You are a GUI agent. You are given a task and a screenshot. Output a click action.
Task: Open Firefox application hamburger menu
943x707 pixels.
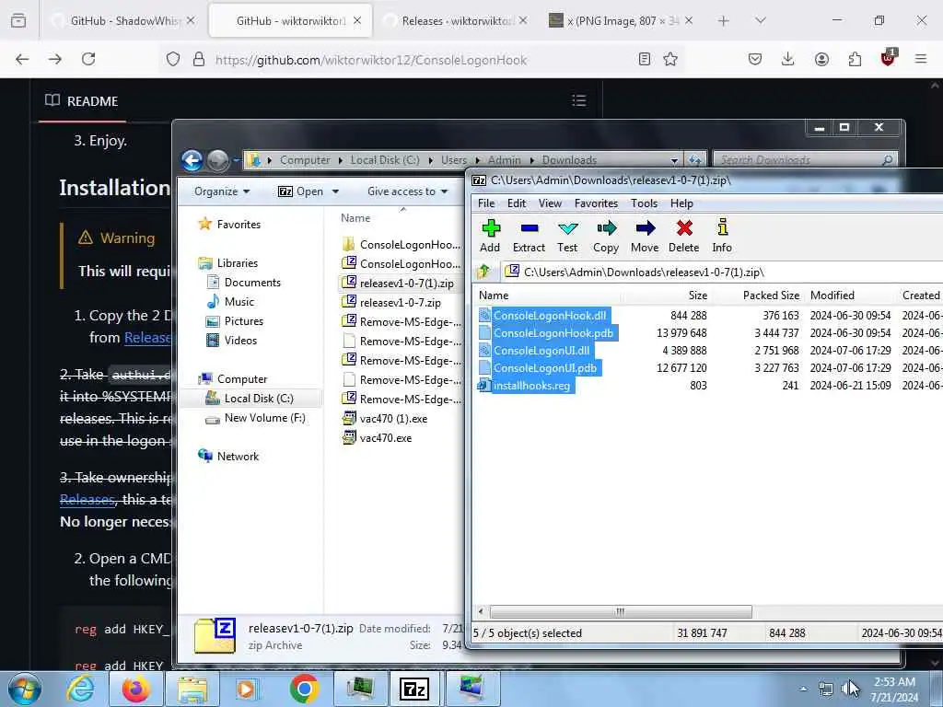[920, 59]
